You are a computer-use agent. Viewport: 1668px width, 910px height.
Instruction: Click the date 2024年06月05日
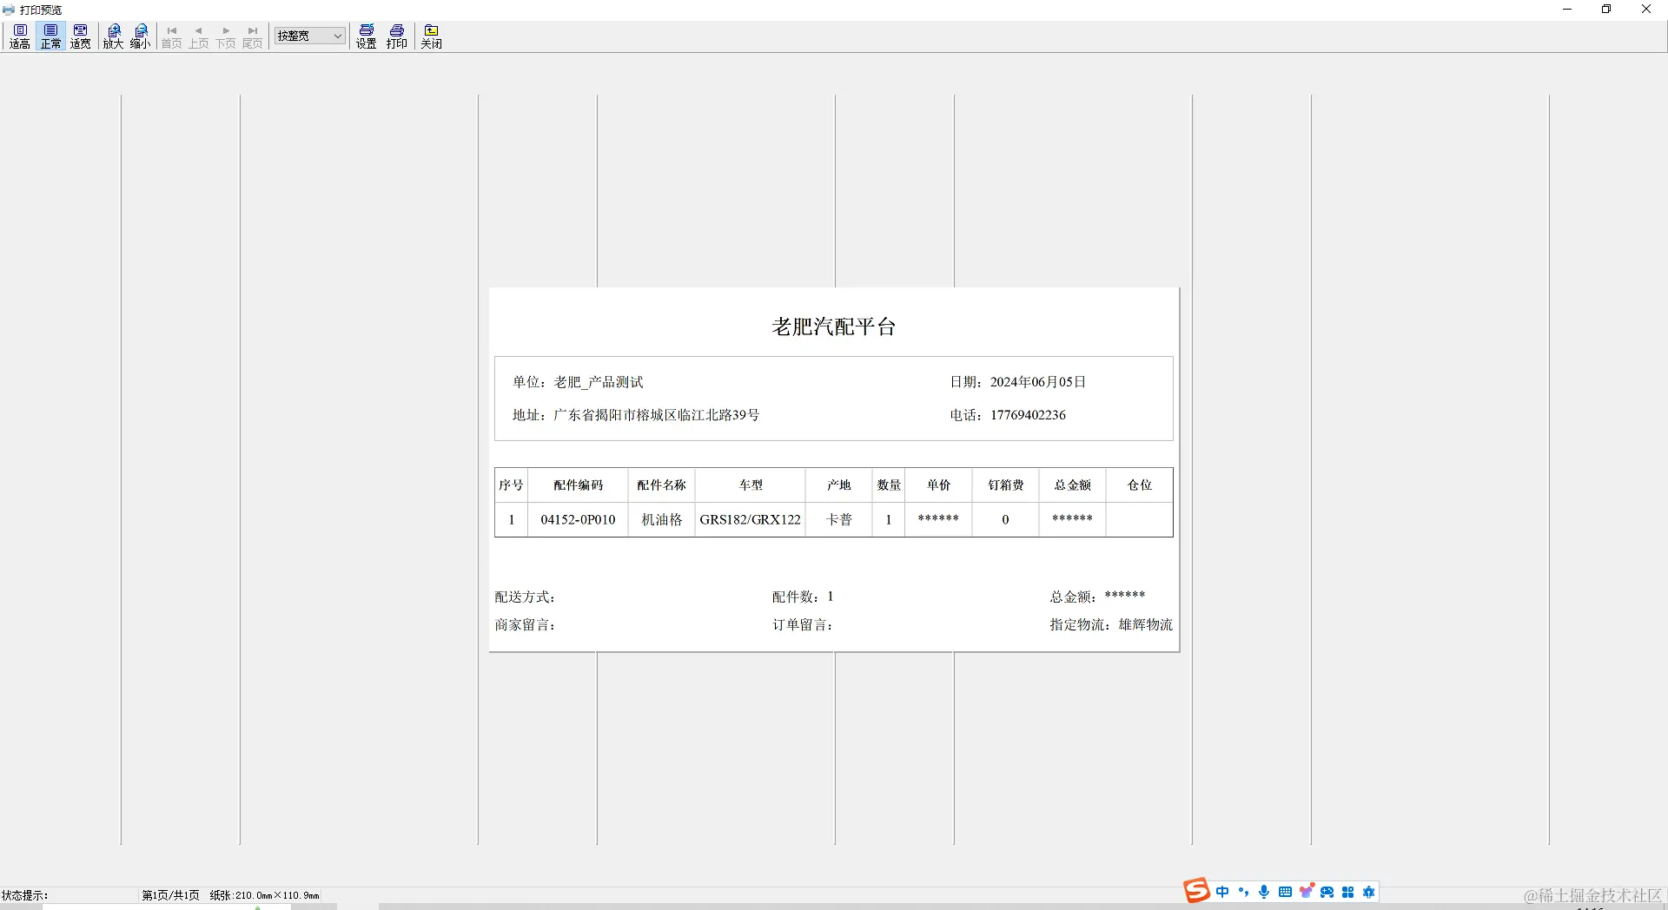click(1038, 382)
